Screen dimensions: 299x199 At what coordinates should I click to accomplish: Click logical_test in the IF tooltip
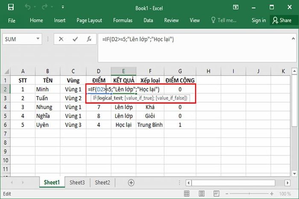coord(110,98)
